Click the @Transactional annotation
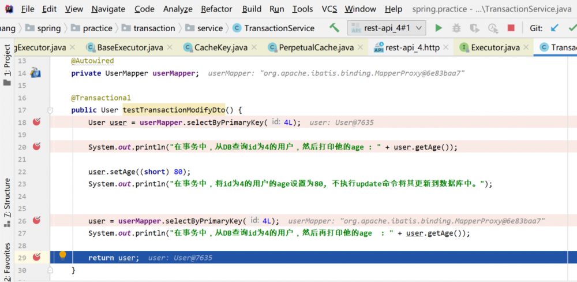Image resolution: width=577 pixels, height=282 pixels. [101, 98]
